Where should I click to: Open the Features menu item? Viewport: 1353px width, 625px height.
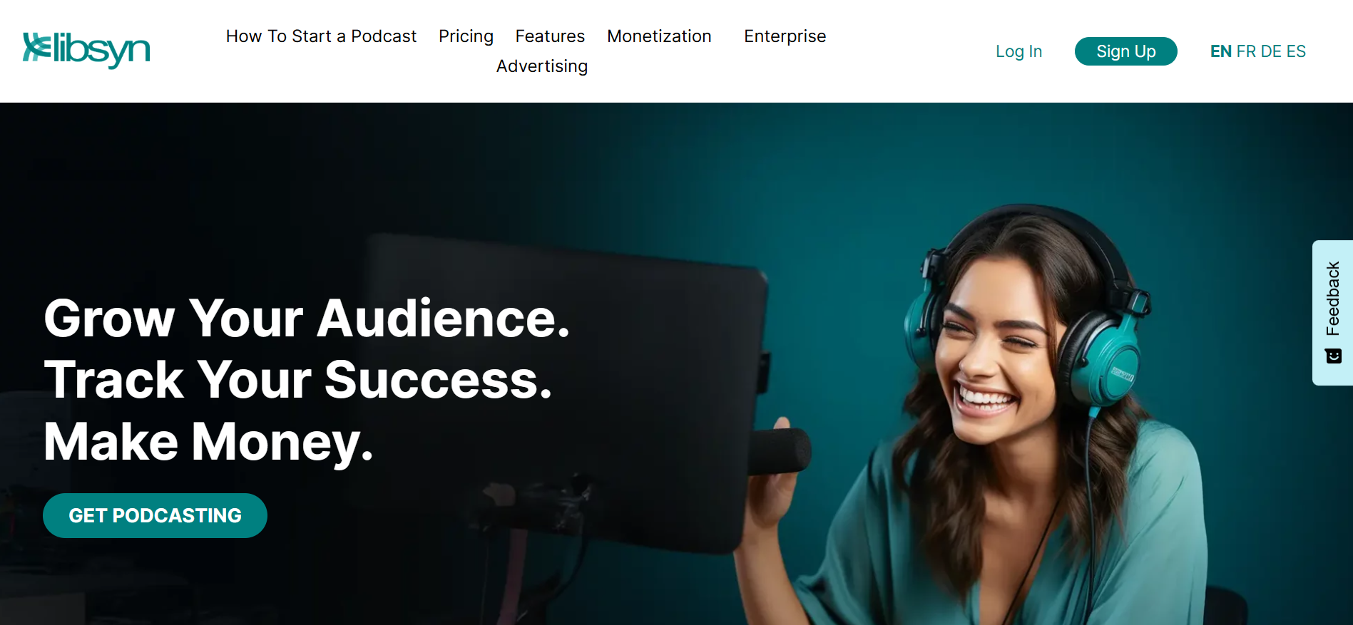coord(550,36)
